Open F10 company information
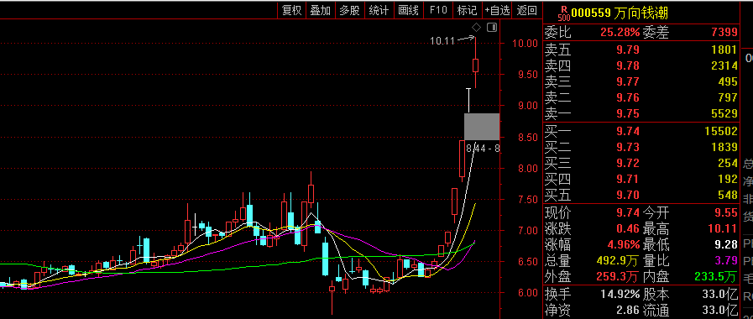This screenshot has height=319, width=753. tap(438, 10)
